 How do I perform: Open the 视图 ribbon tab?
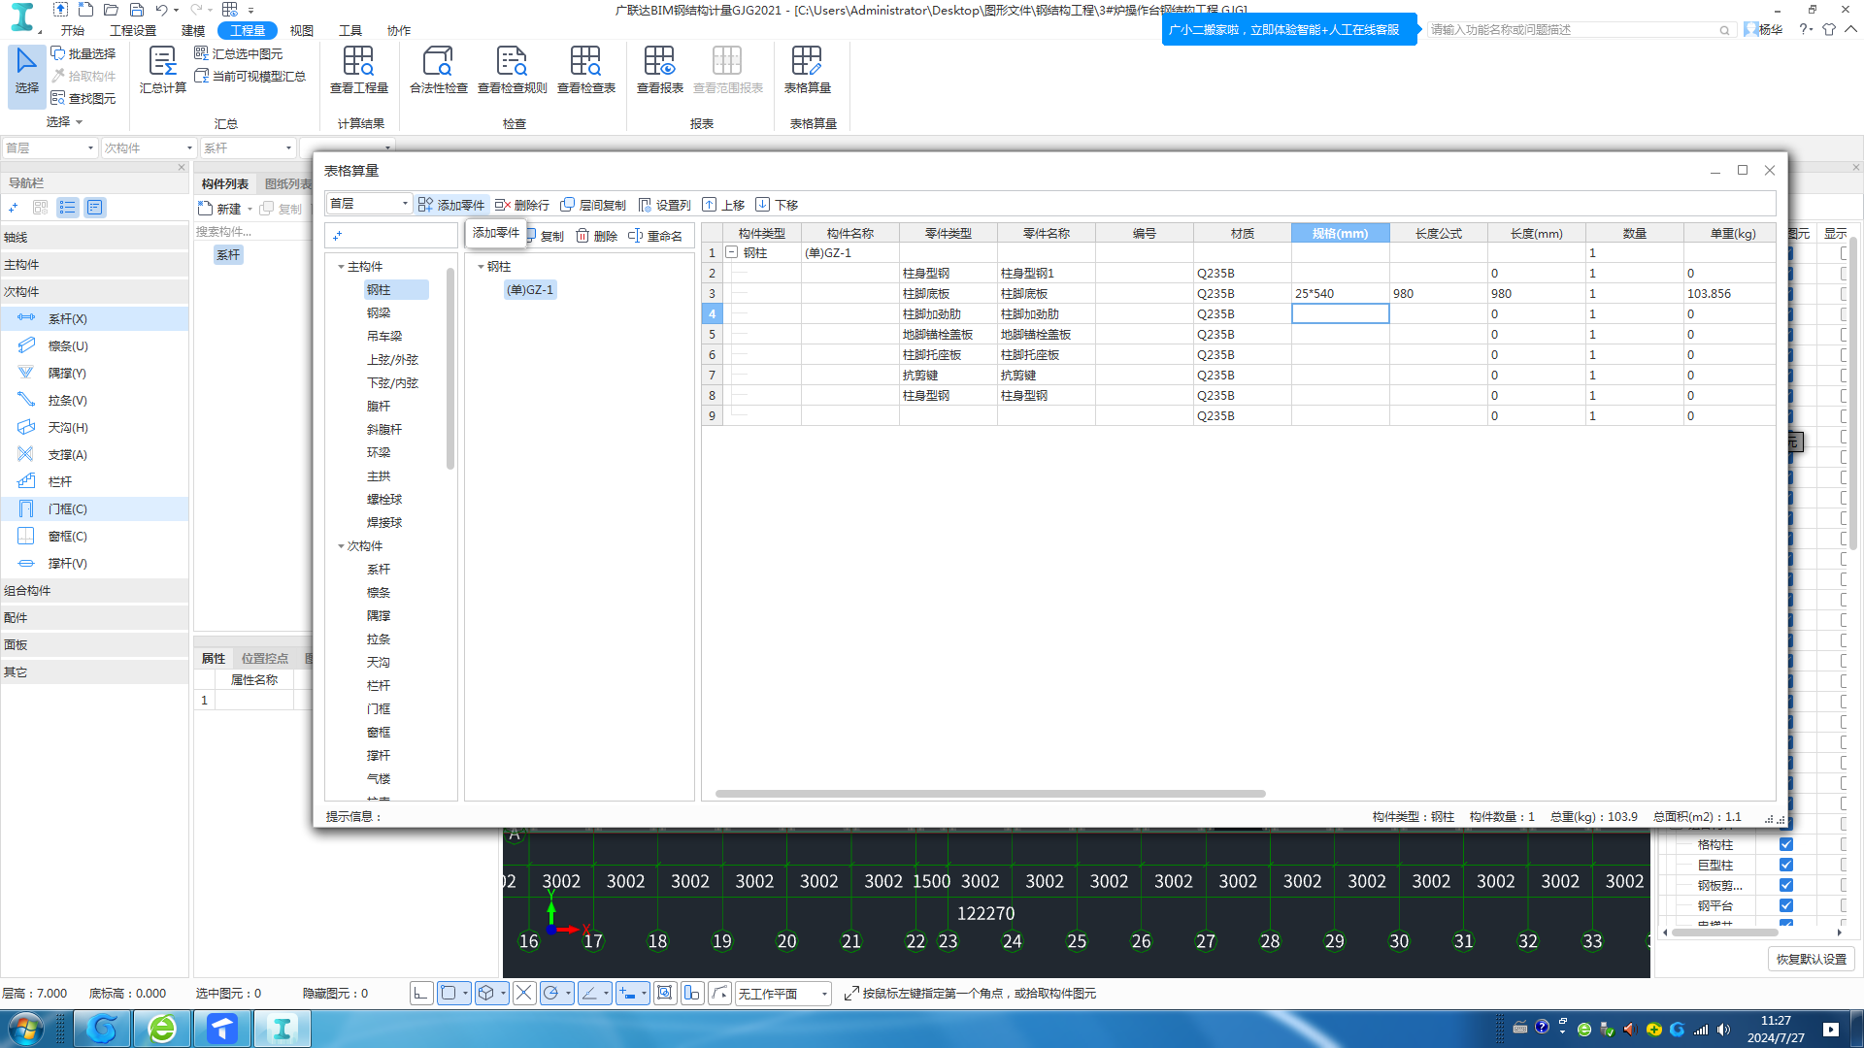[x=302, y=30]
